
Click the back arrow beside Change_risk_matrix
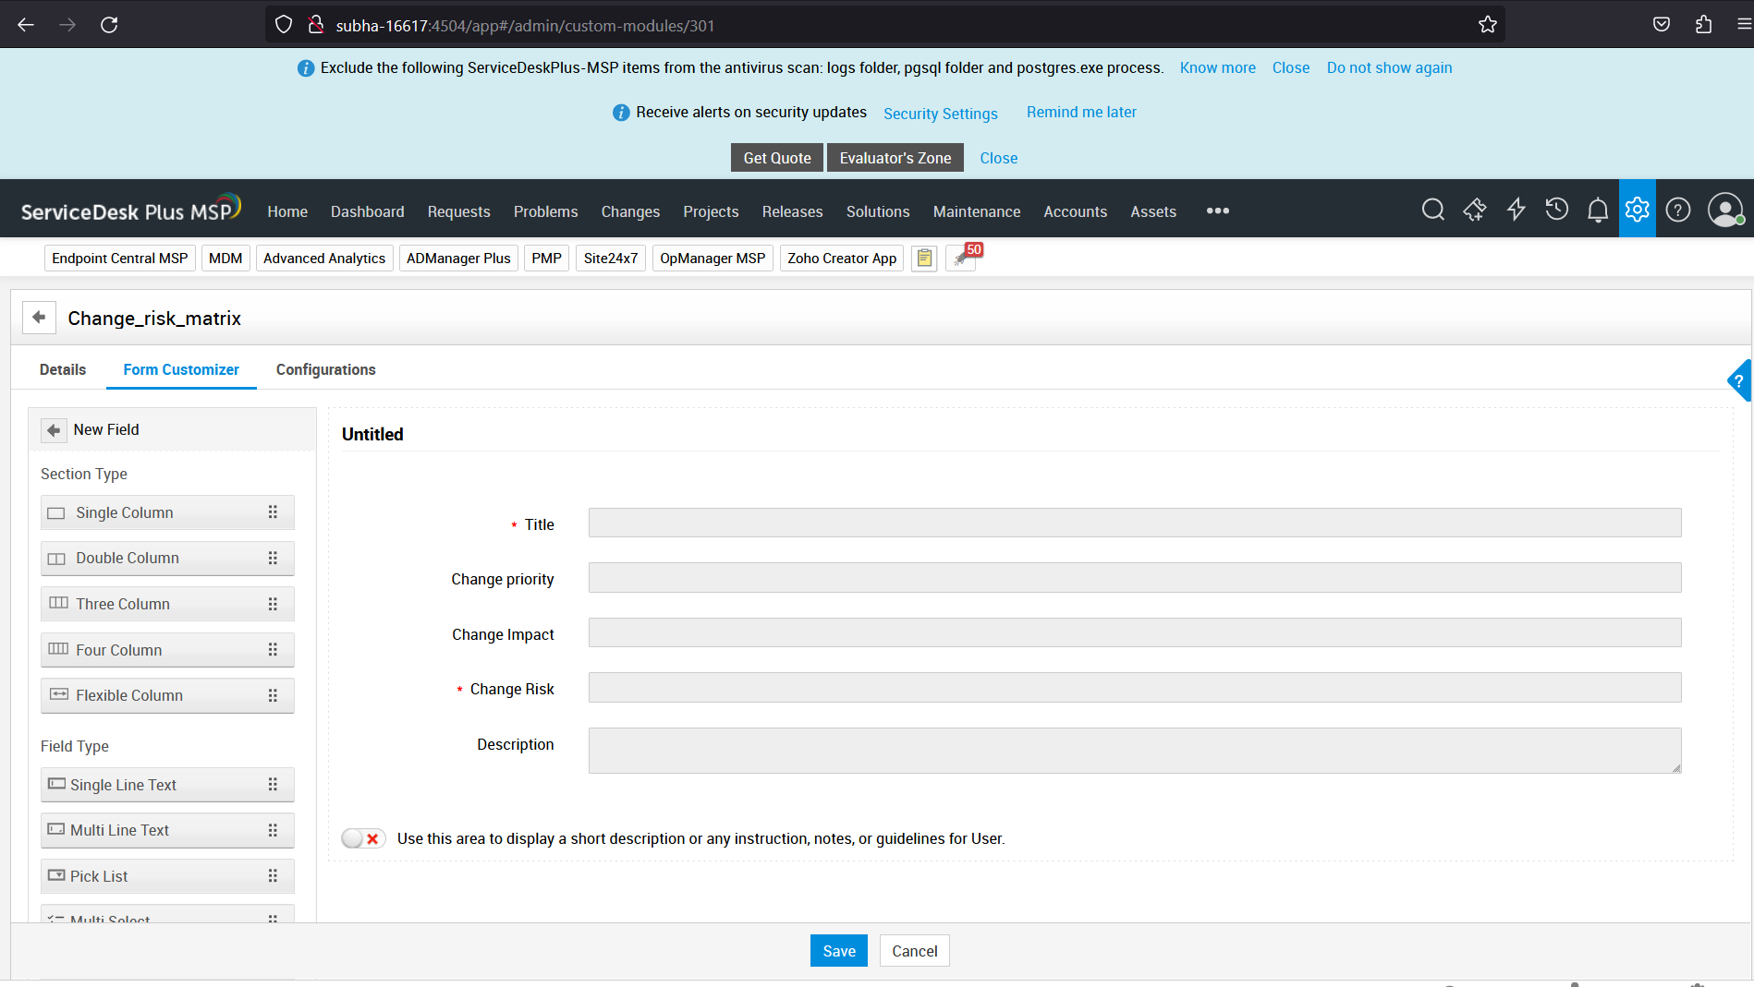[x=39, y=318]
